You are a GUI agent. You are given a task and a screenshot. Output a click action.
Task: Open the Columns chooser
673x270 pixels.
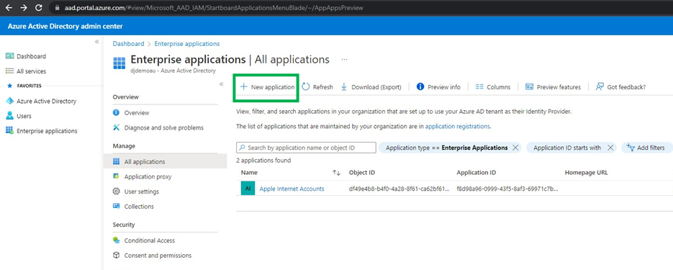click(x=493, y=86)
